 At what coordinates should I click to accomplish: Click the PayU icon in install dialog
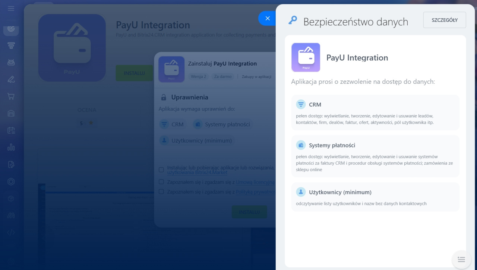[171, 69]
